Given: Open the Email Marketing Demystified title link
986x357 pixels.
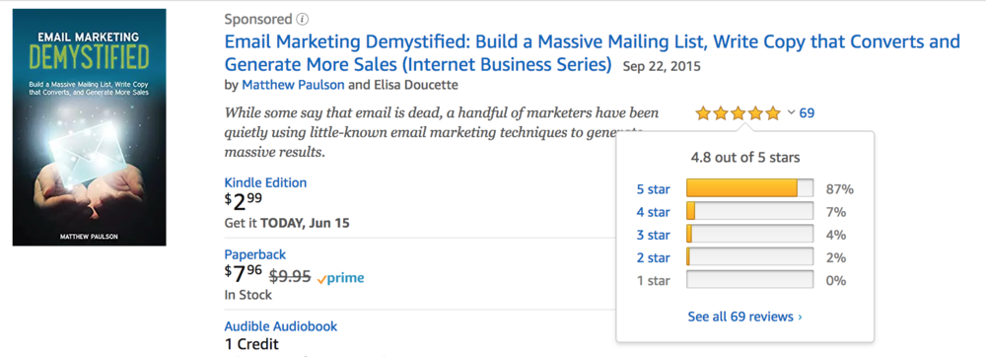Looking at the screenshot, I should pos(593,53).
